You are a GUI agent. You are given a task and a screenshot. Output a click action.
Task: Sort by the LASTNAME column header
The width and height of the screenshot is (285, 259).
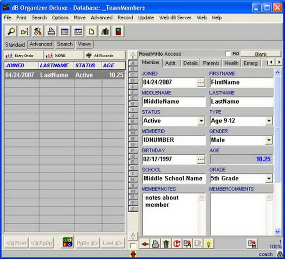(x=56, y=65)
